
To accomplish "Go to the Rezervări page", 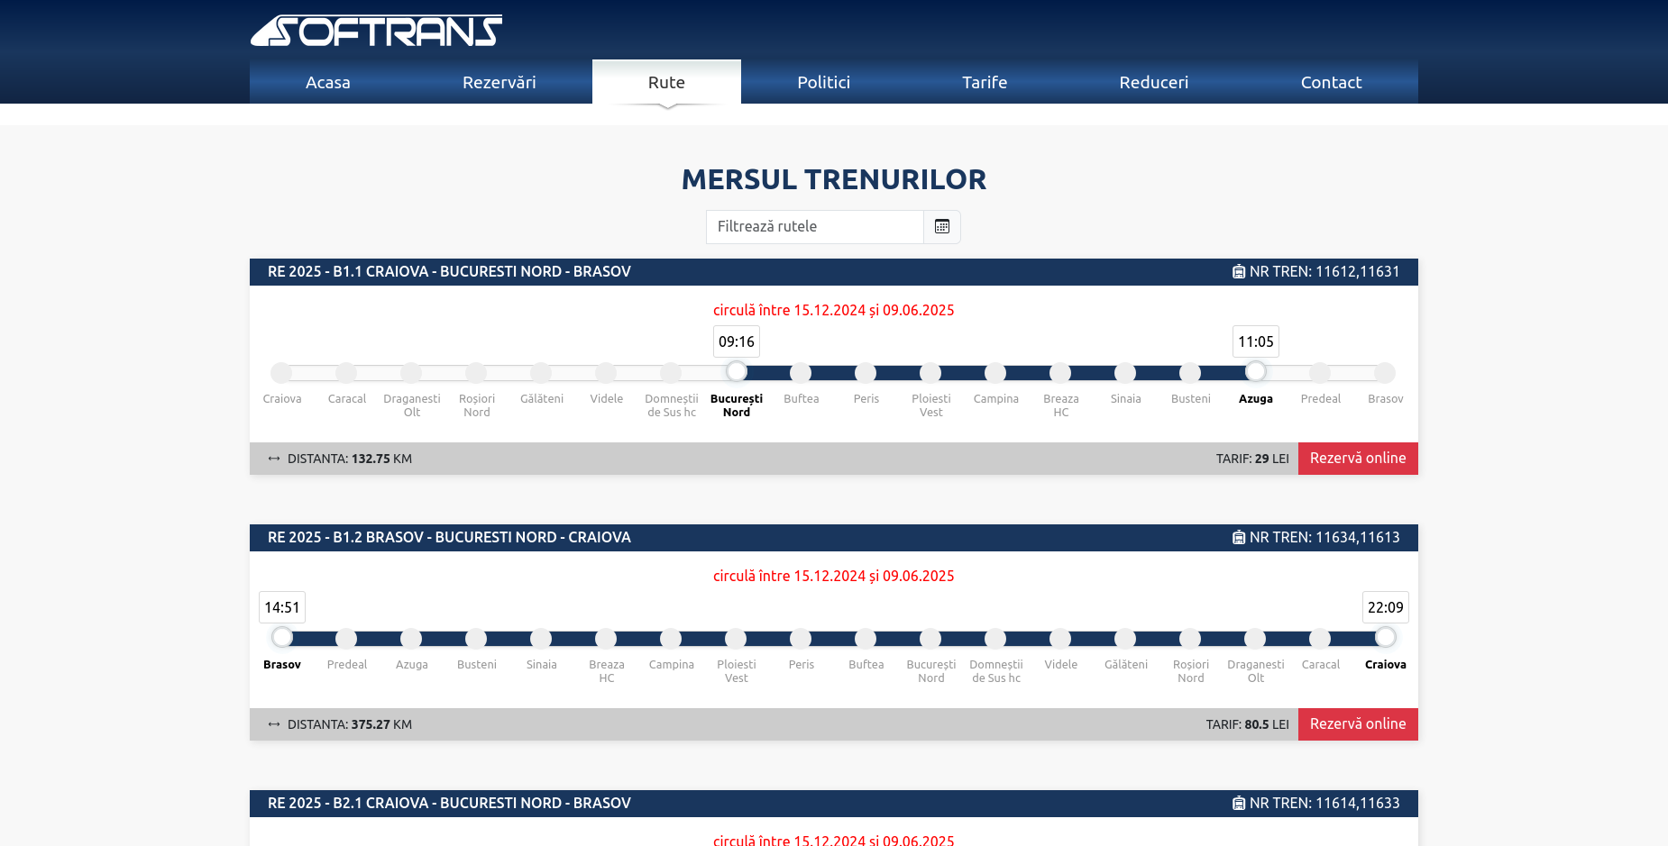I will 499,83.
